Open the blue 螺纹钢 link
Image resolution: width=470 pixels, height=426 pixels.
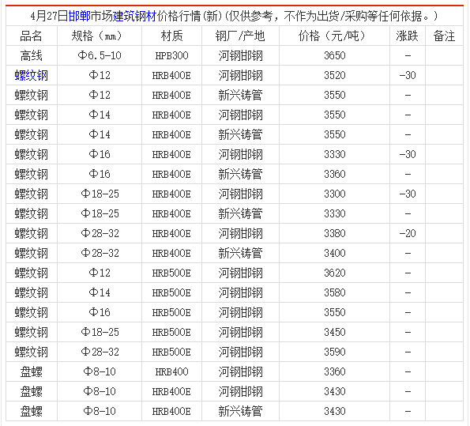pyautogui.click(x=32, y=75)
